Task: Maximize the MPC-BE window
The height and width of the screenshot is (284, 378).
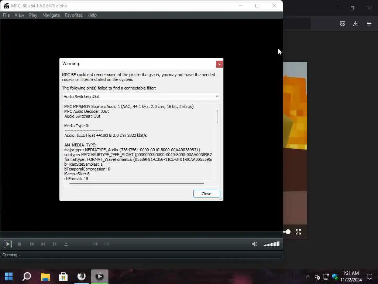Action: coord(257,6)
